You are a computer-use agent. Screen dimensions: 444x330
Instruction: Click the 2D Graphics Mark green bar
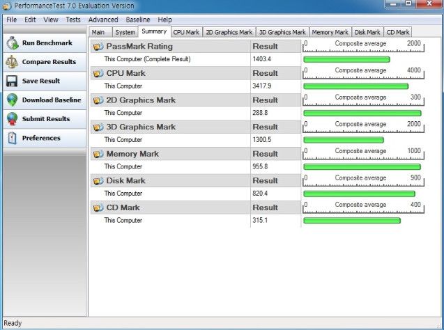click(x=362, y=113)
